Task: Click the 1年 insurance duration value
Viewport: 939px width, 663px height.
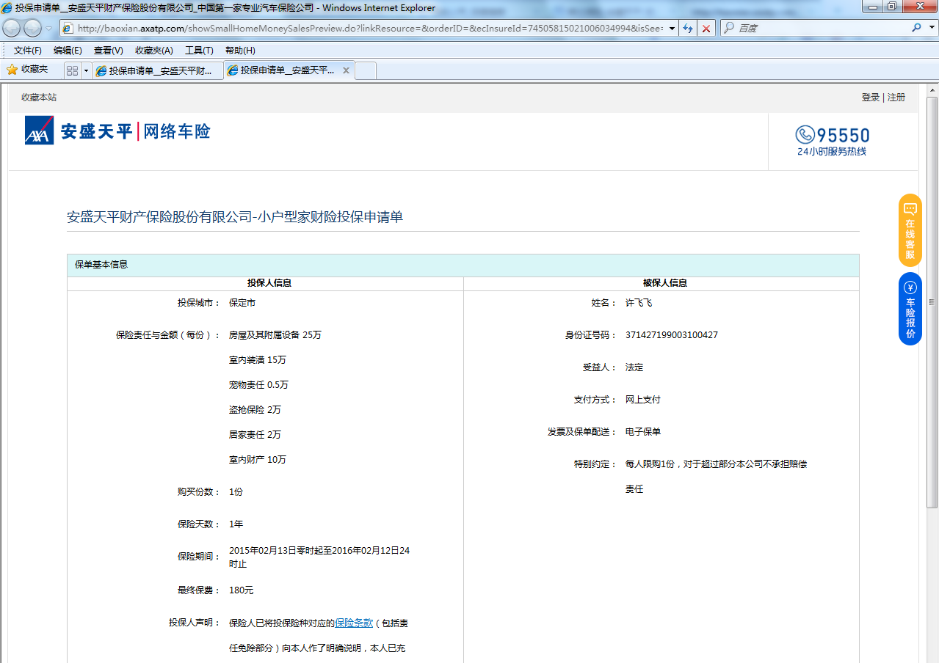Action: pos(236,524)
